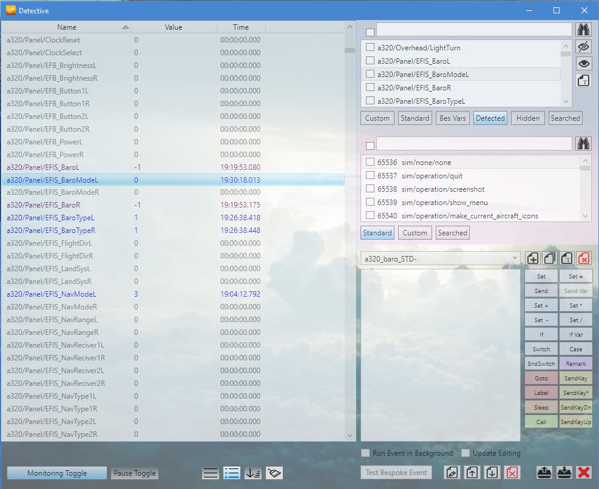This screenshot has width=599, height=489.
Task: Click the variable search input field
Action: tap(473, 29)
